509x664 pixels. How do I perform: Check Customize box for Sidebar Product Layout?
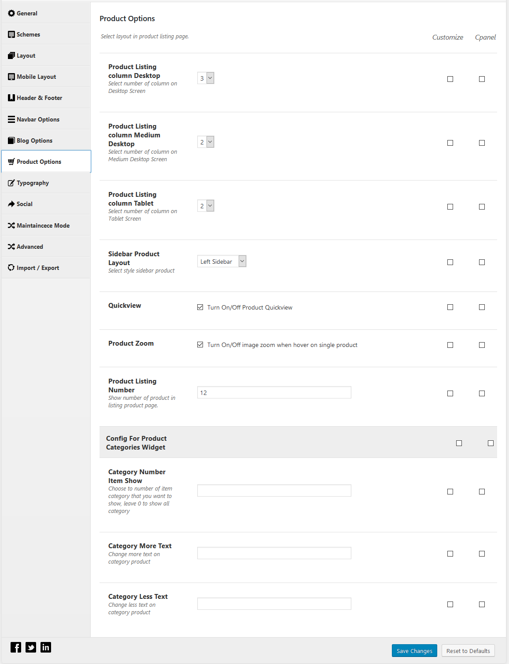[450, 262]
